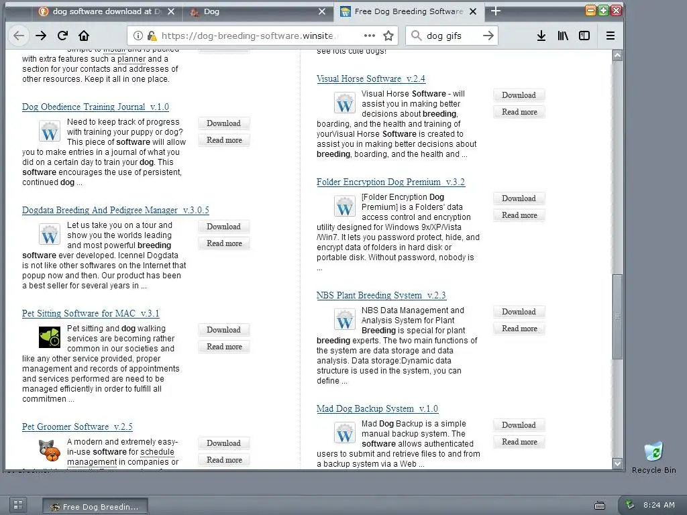Open the browser home page
The height and width of the screenshot is (515, 687).
click(84, 36)
